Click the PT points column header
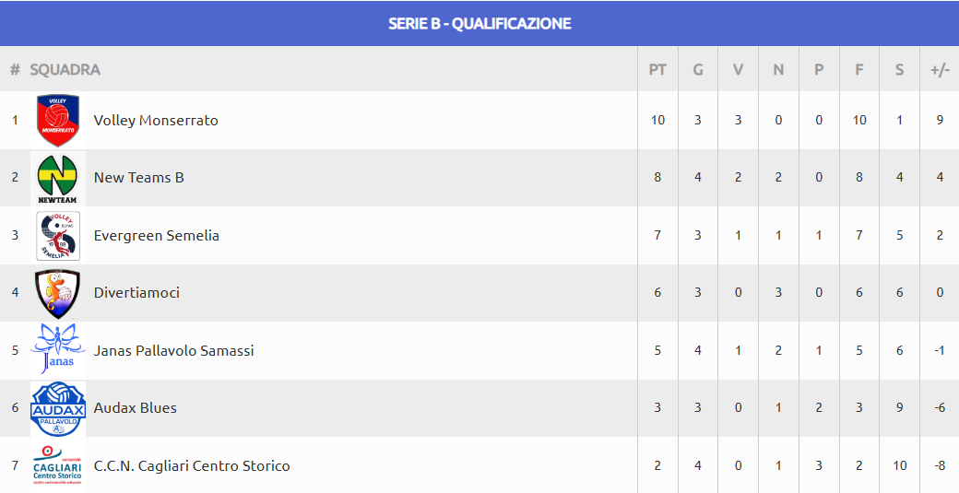 [657, 69]
